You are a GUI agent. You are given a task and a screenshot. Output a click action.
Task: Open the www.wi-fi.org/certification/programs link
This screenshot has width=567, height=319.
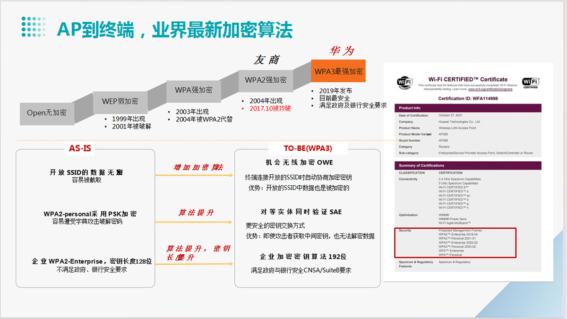490,89
